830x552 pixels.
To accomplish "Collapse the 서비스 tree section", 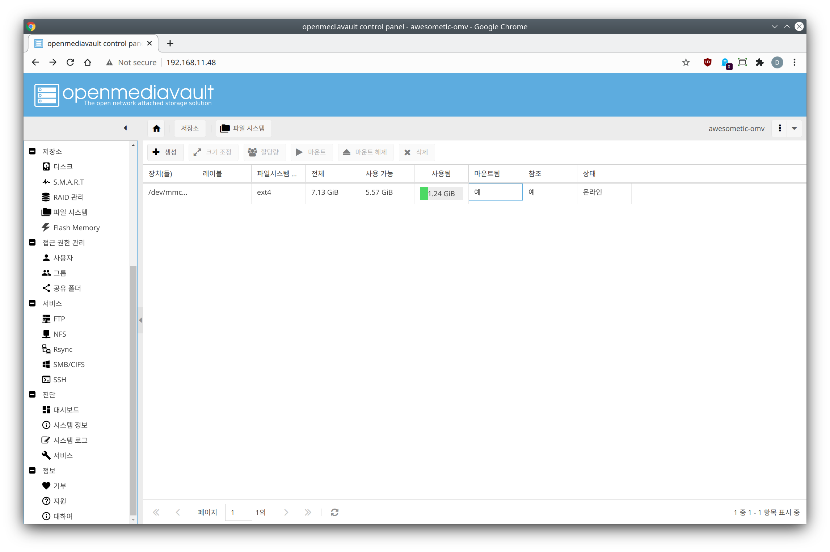I will [x=32, y=303].
